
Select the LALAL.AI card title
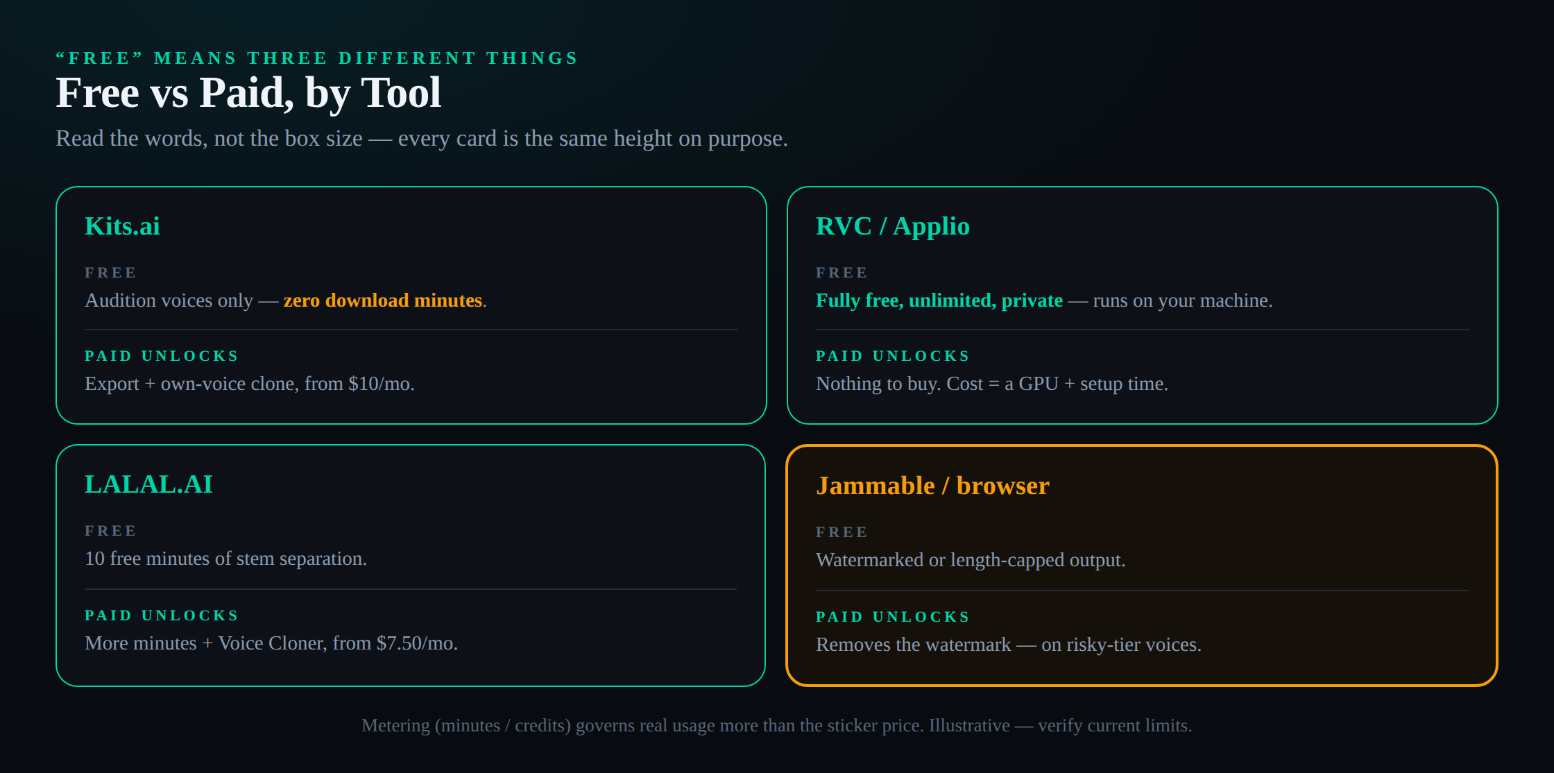pos(148,484)
